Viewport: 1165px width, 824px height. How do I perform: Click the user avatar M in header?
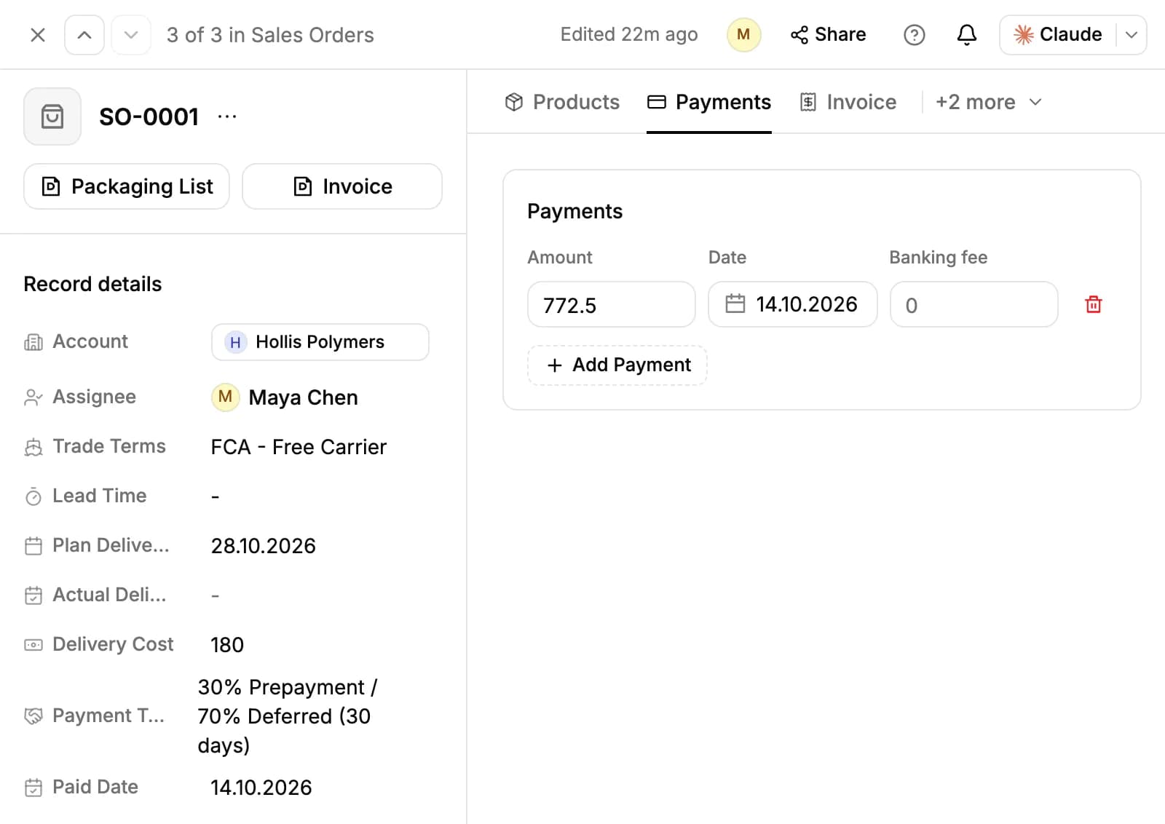tap(743, 34)
